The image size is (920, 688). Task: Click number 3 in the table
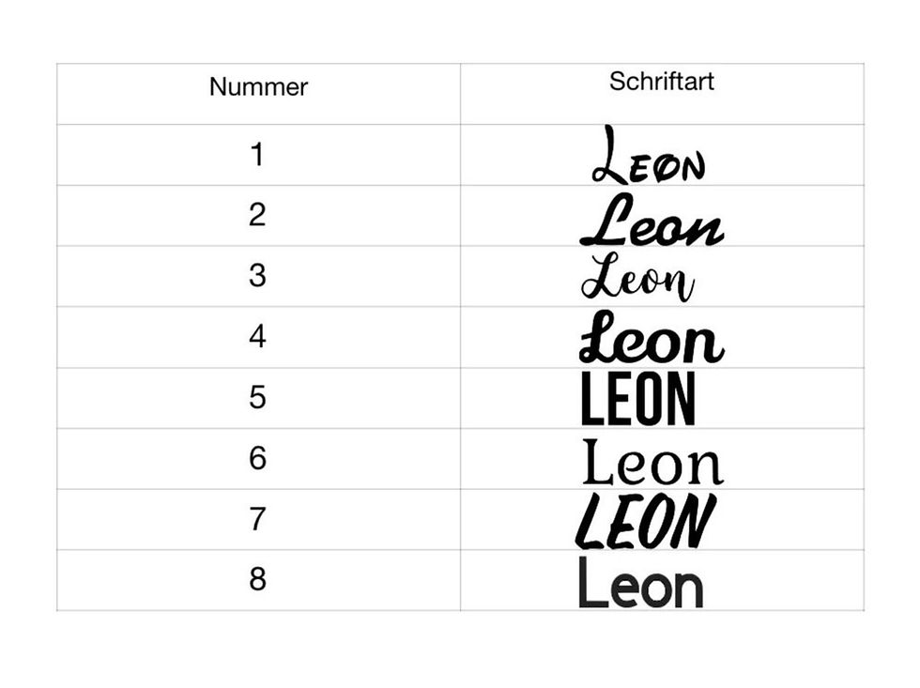258,276
